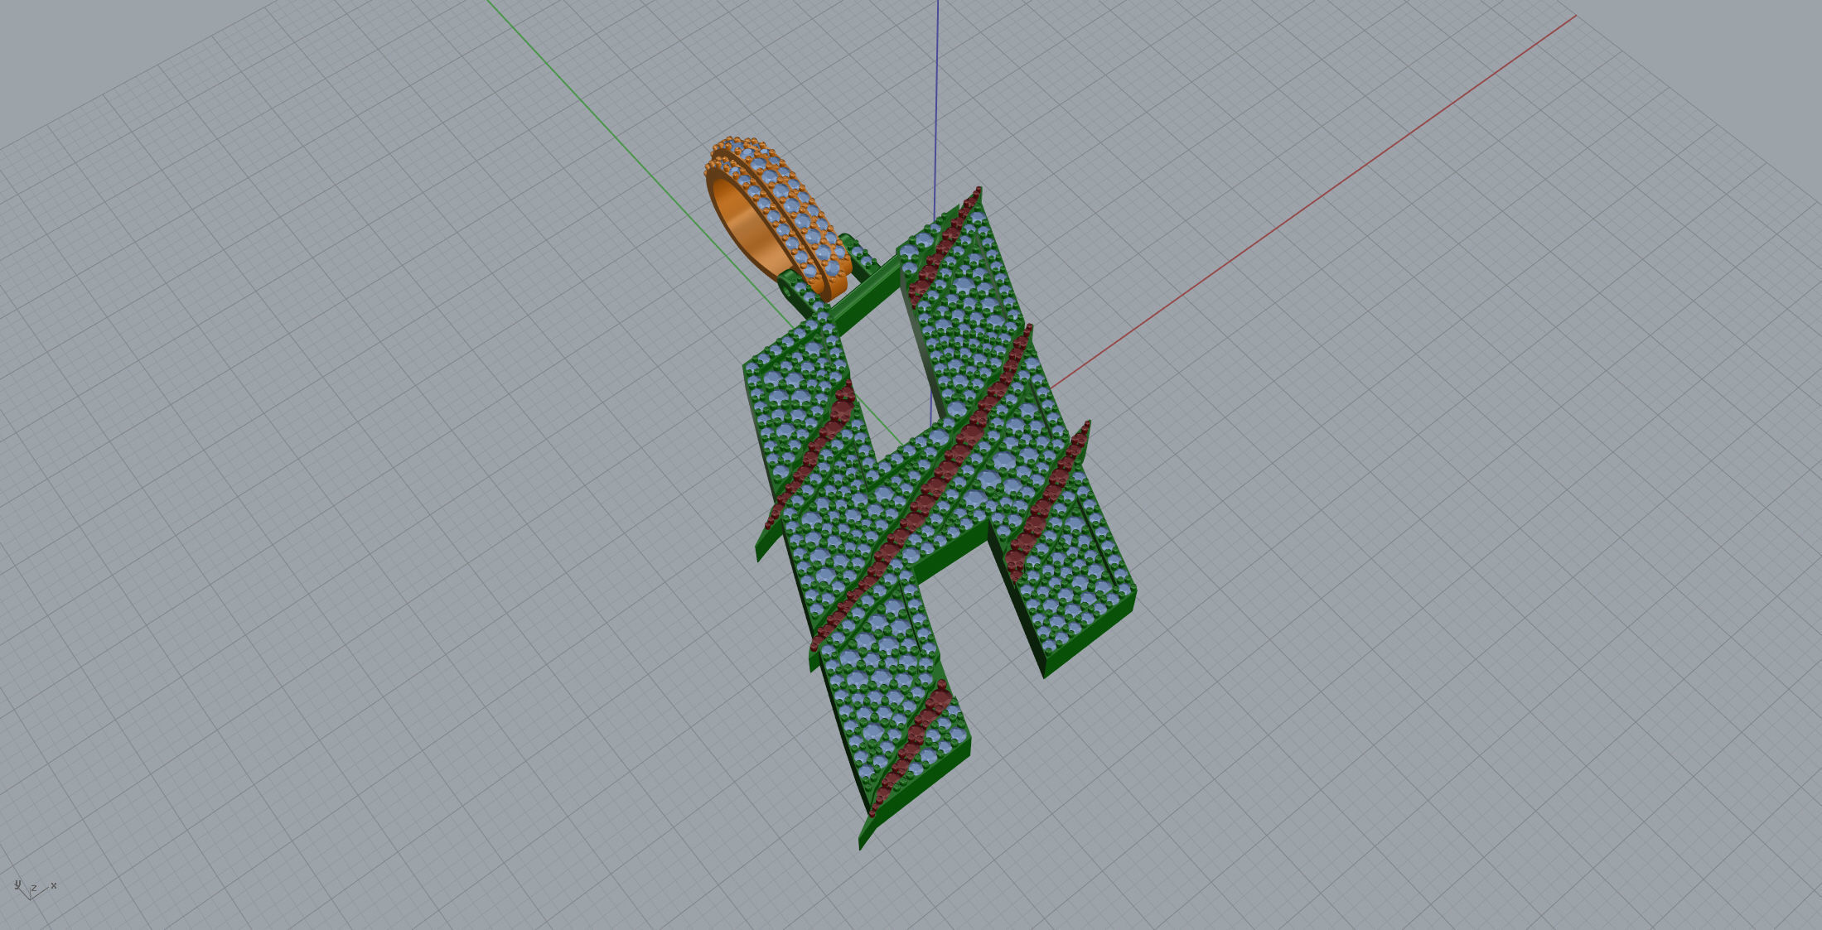Click the world XYZ axes icon
This screenshot has height=930, width=1822.
click(x=35, y=889)
